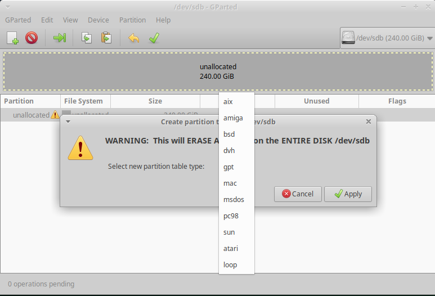
Task: Choose dvh partition table type
Action: click(x=236, y=151)
